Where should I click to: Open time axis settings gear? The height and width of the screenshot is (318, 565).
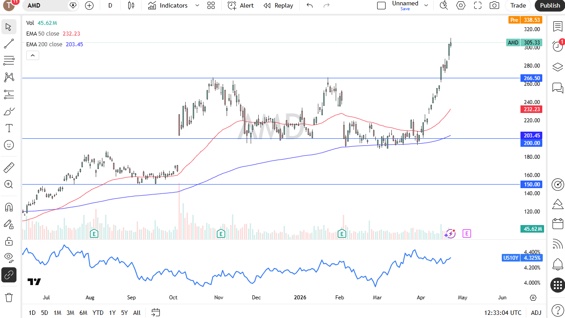coord(533,298)
